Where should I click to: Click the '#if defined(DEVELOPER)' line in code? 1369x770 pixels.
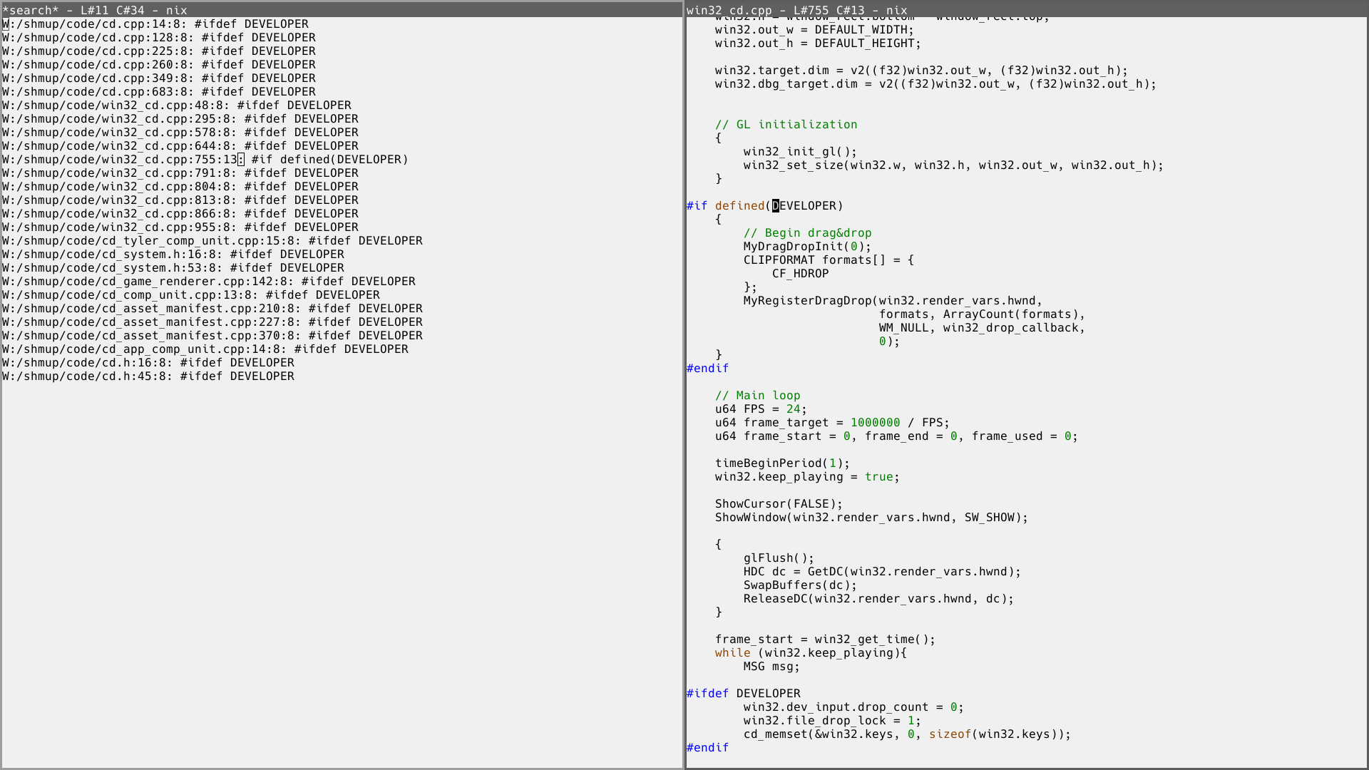pos(764,206)
